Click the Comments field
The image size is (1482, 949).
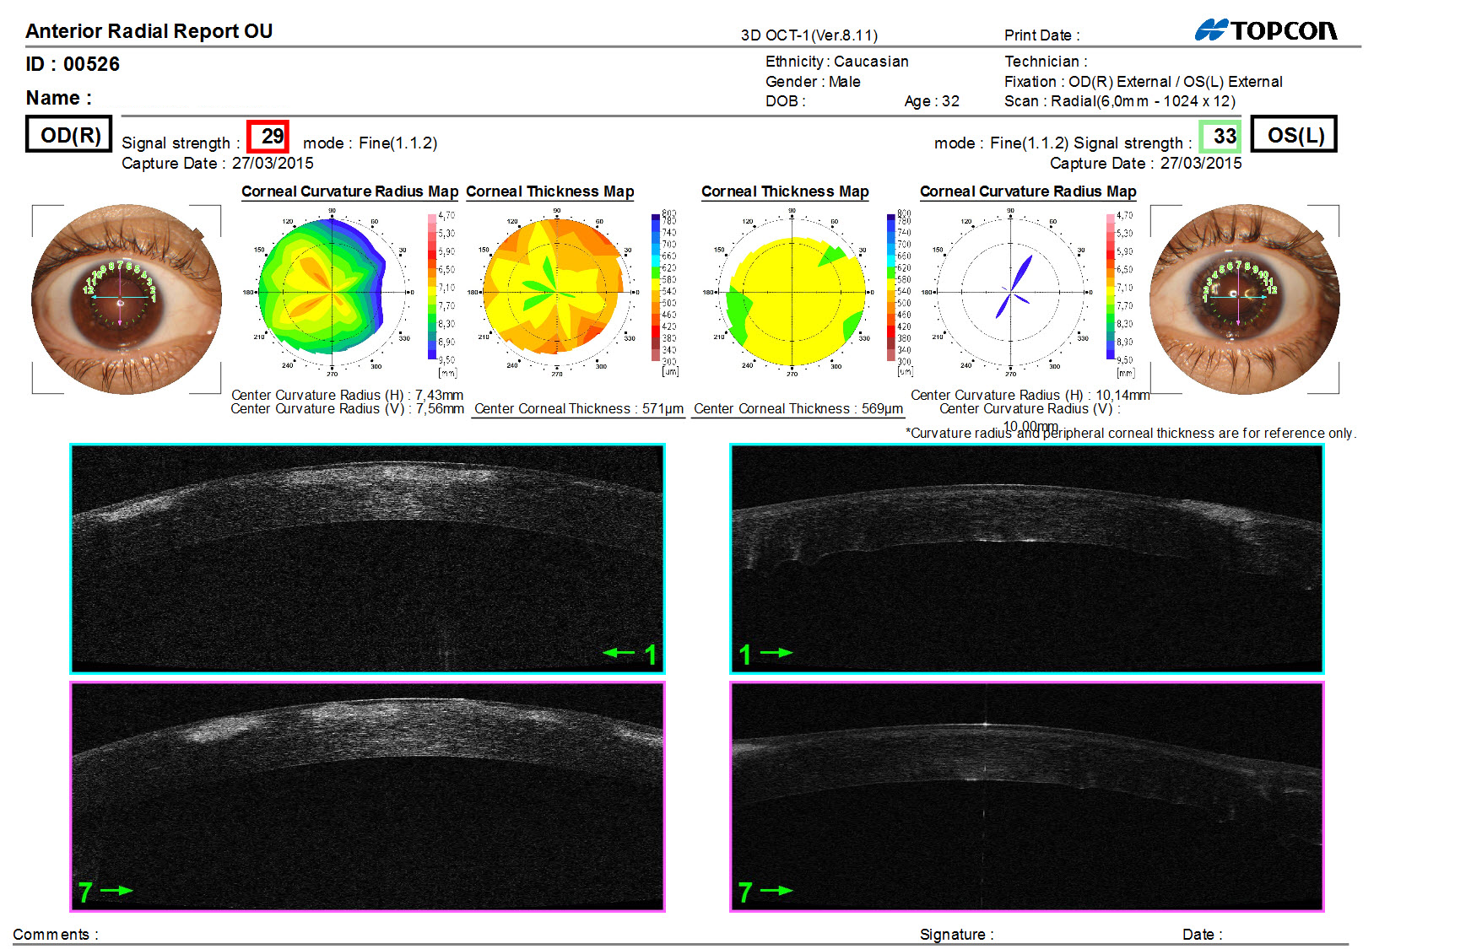point(56,935)
